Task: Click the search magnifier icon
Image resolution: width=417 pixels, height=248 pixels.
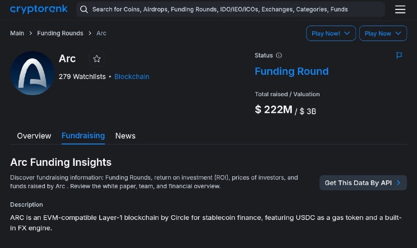Action: [x=84, y=9]
